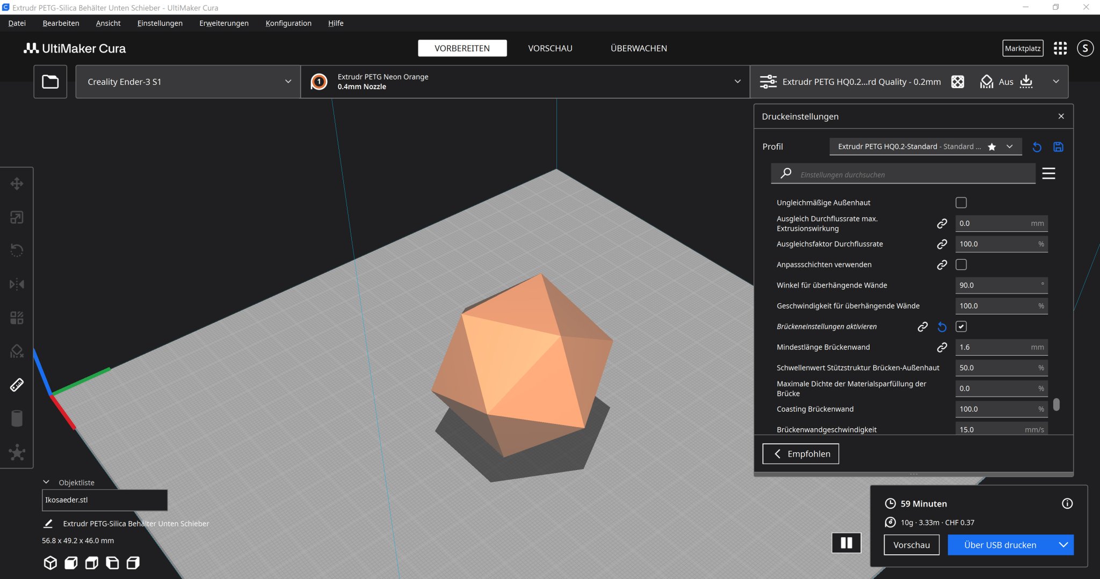Click the Marktplatz button
This screenshot has width=1100, height=579.
(x=1023, y=48)
